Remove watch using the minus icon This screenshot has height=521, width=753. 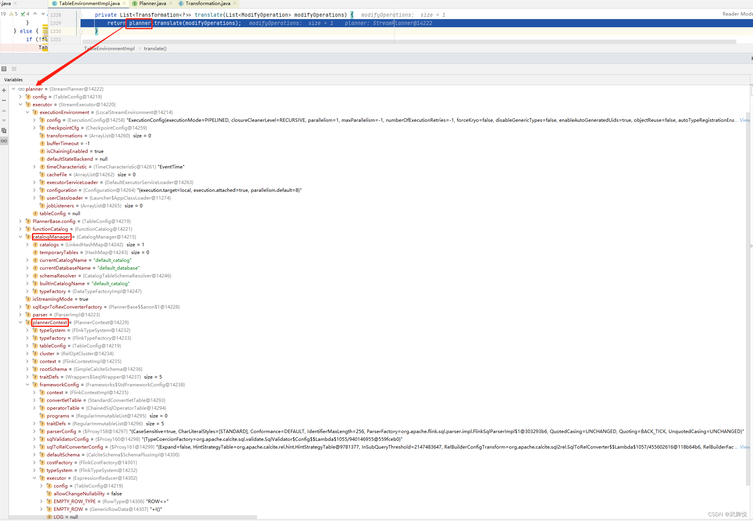[x=4, y=100]
